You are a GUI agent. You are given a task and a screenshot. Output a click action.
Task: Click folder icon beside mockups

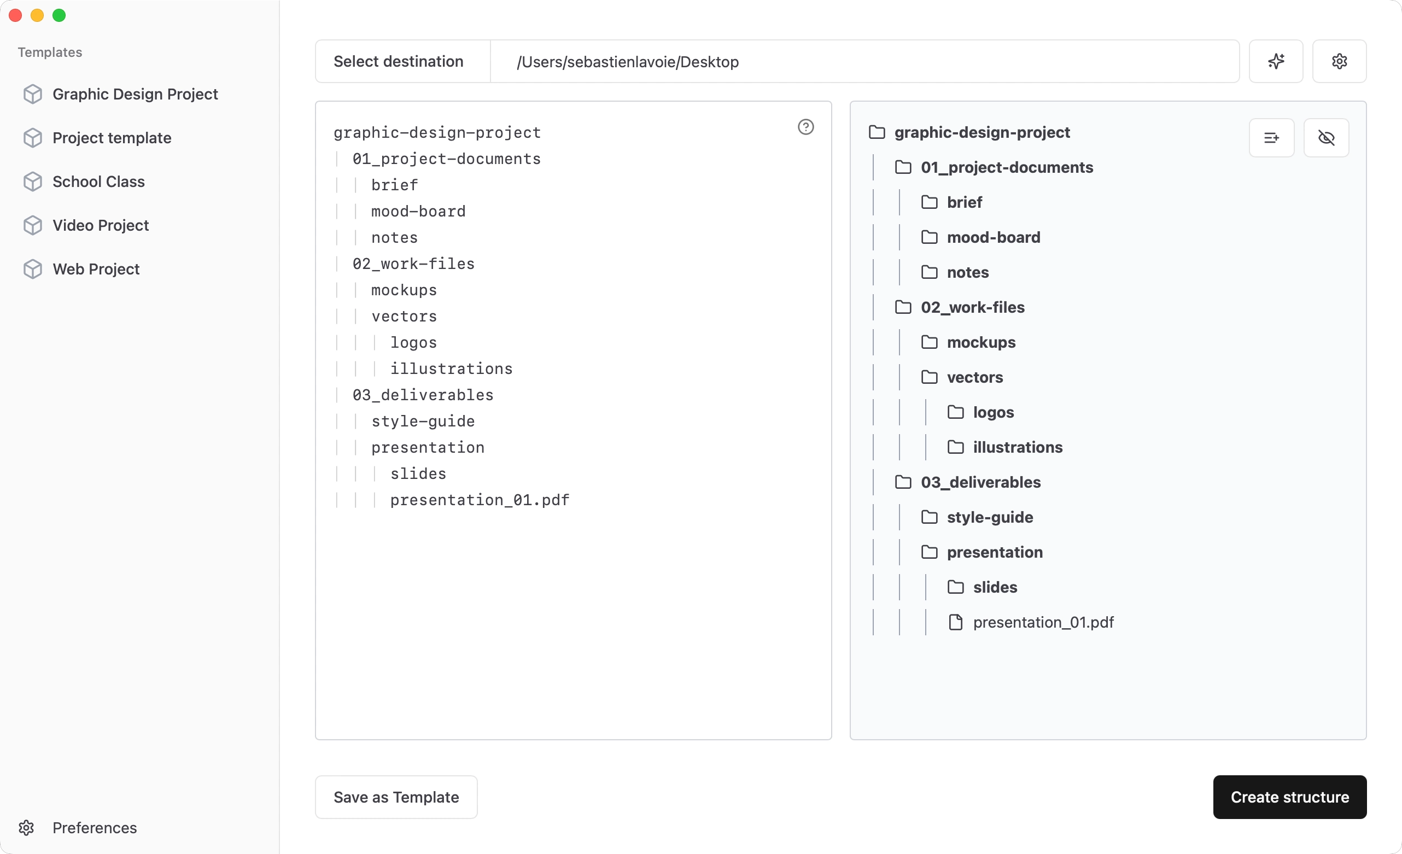click(x=928, y=342)
